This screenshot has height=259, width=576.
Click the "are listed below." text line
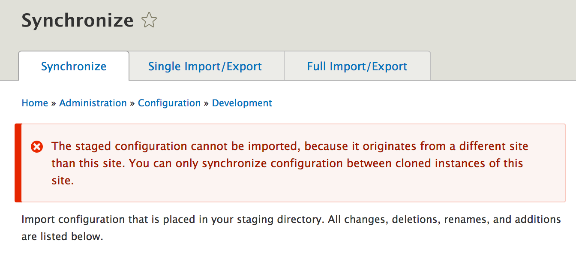pos(63,236)
